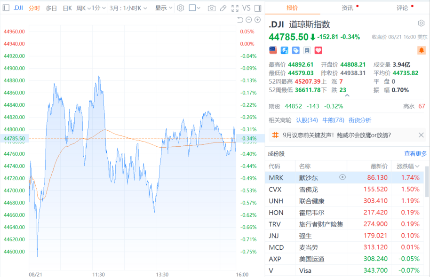Open the 报价 tab
The image size is (430, 277).
292,8
